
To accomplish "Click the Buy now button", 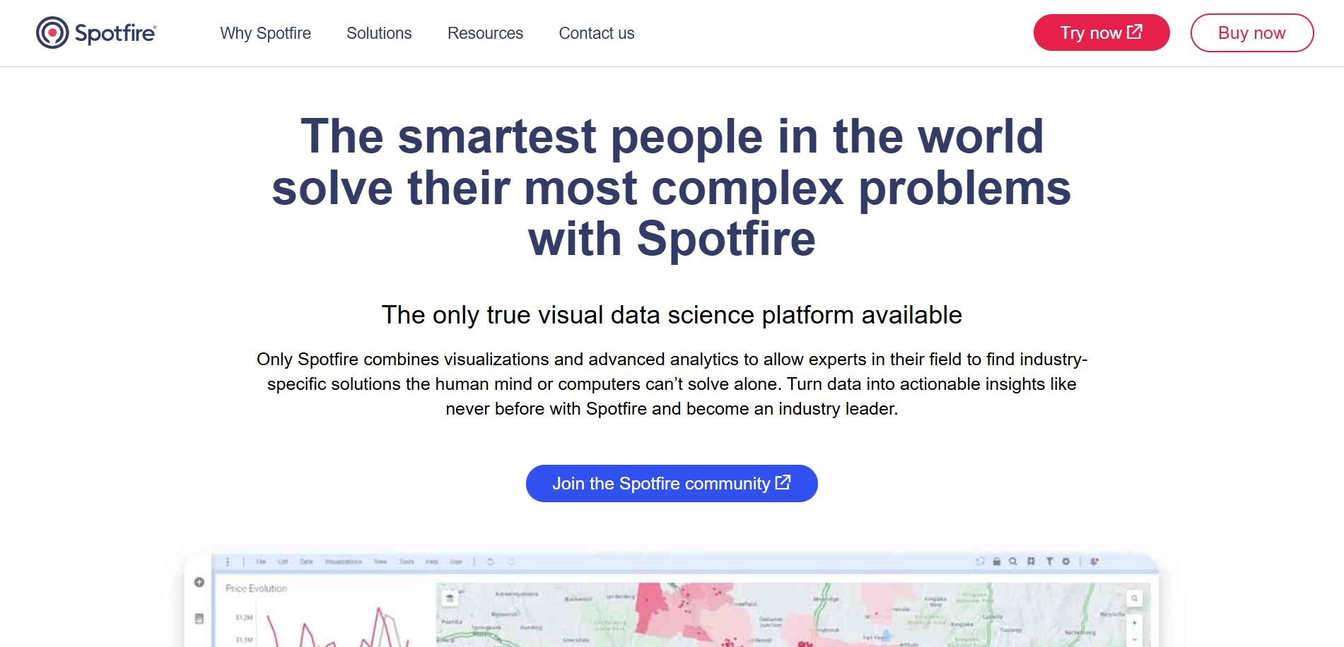I will [x=1251, y=33].
